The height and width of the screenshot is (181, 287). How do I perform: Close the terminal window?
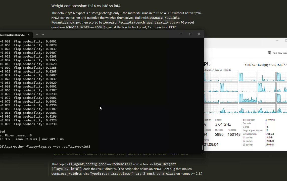pyautogui.click(x=199, y=34)
